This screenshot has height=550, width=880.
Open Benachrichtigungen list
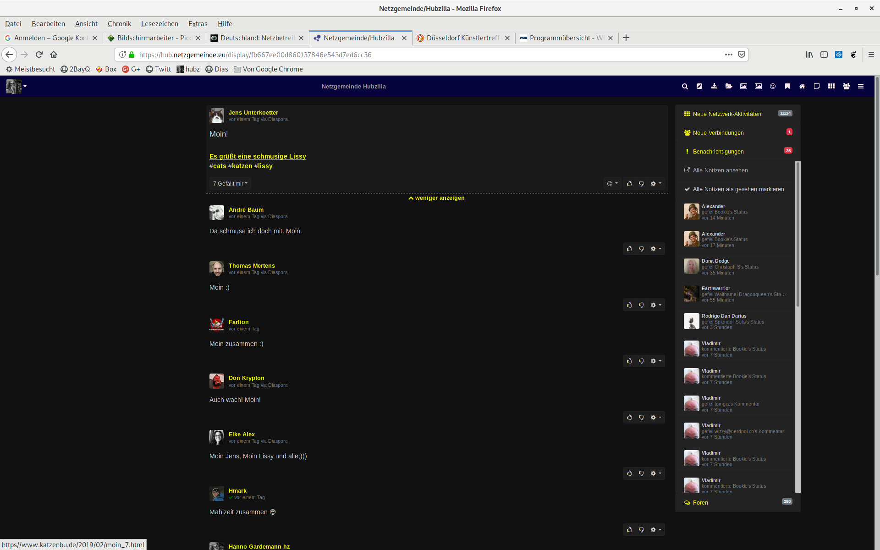pyautogui.click(x=738, y=152)
